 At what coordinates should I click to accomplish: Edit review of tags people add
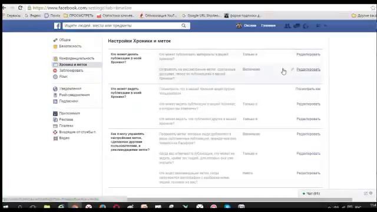pos(308,134)
